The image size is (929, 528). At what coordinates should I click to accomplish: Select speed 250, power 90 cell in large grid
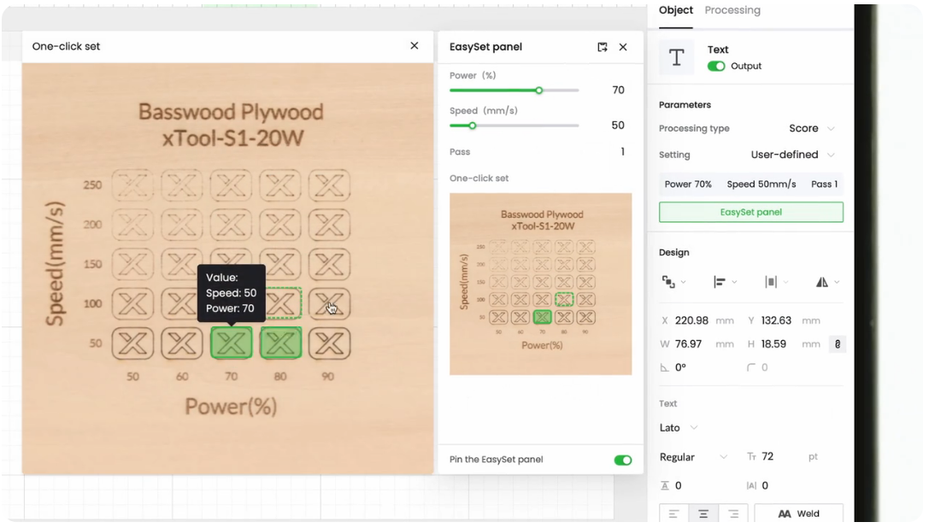tap(329, 185)
